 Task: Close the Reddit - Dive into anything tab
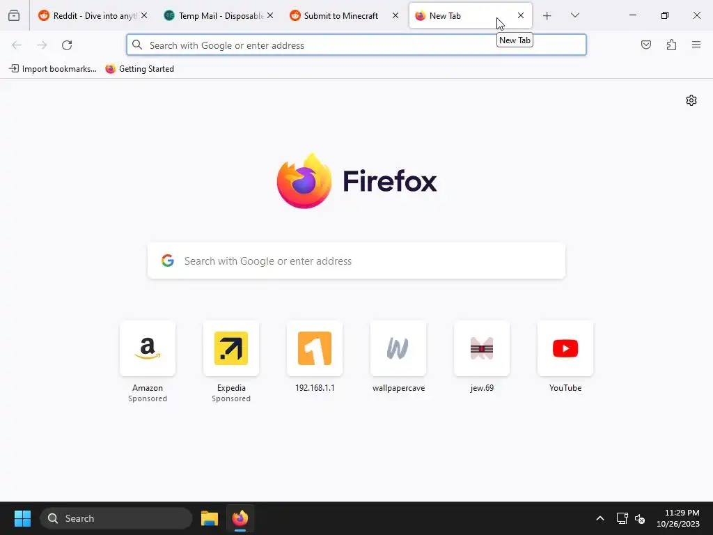pos(144,15)
